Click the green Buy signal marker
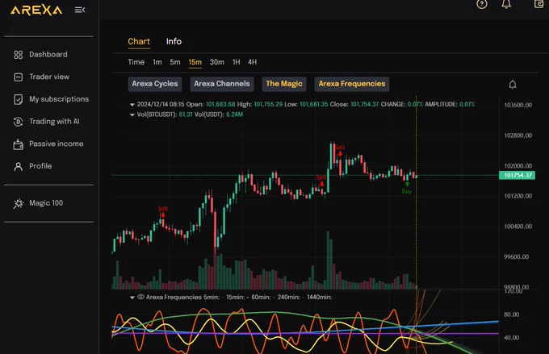This screenshot has height=354, width=549. tap(406, 188)
